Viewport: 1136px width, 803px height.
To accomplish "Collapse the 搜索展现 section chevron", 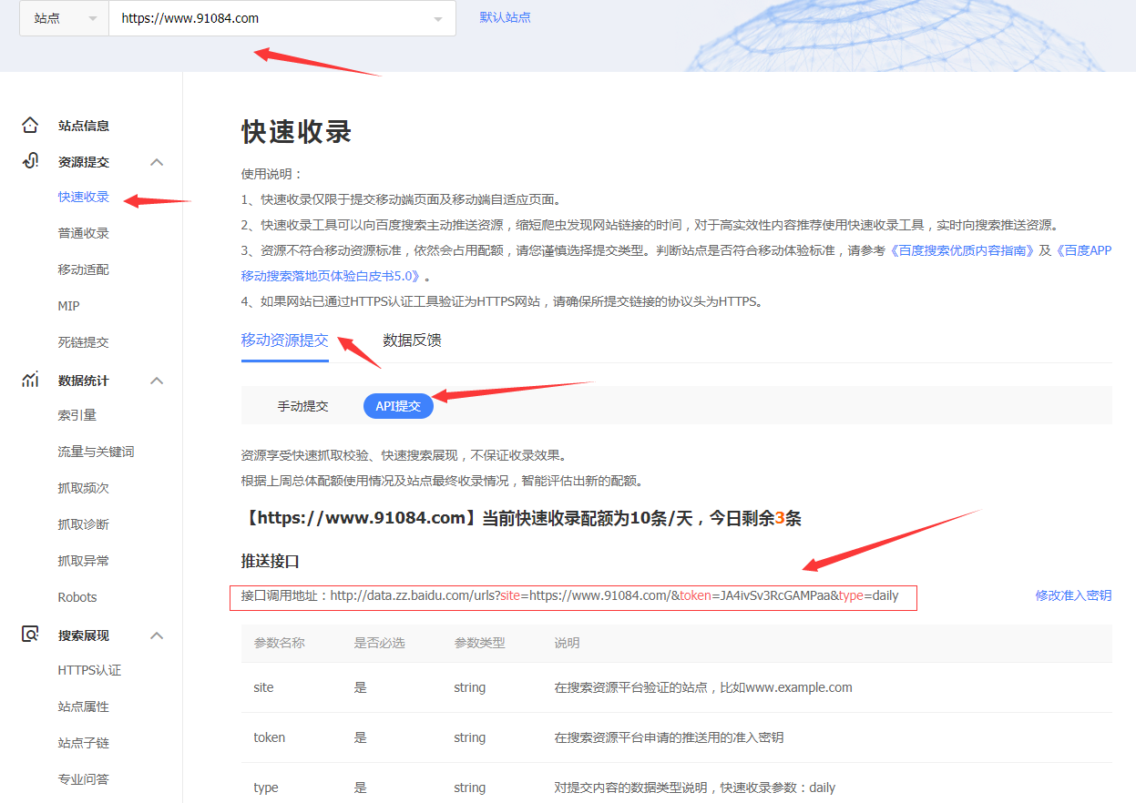I will tap(157, 635).
